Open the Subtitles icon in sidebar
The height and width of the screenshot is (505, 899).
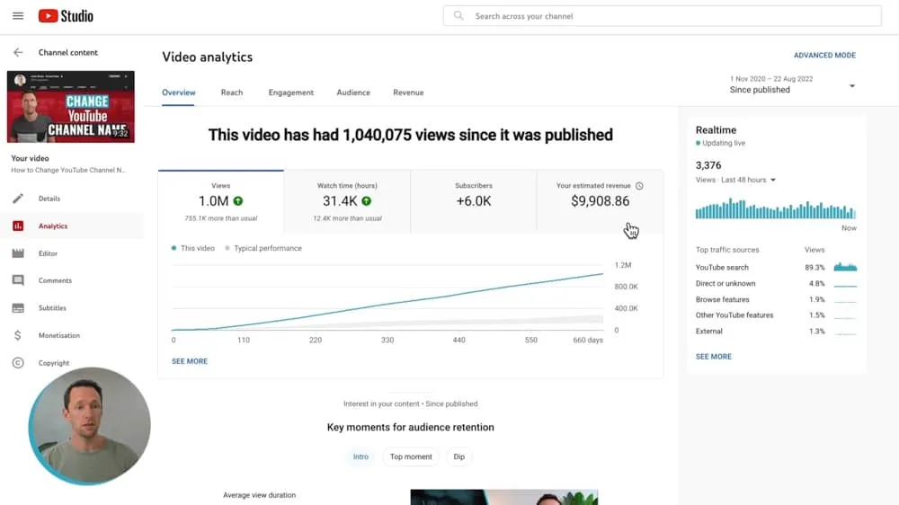point(18,308)
